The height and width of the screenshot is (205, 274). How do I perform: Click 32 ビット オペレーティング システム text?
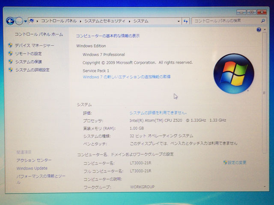[161, 136]
